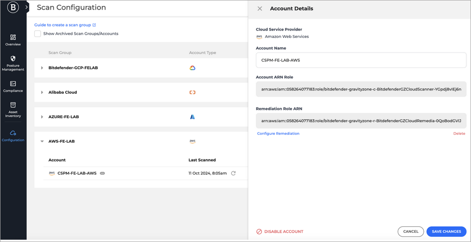
Task: Click the AWS icon beside CSPM-FE-LAB-AWS account
Action: 52,173
